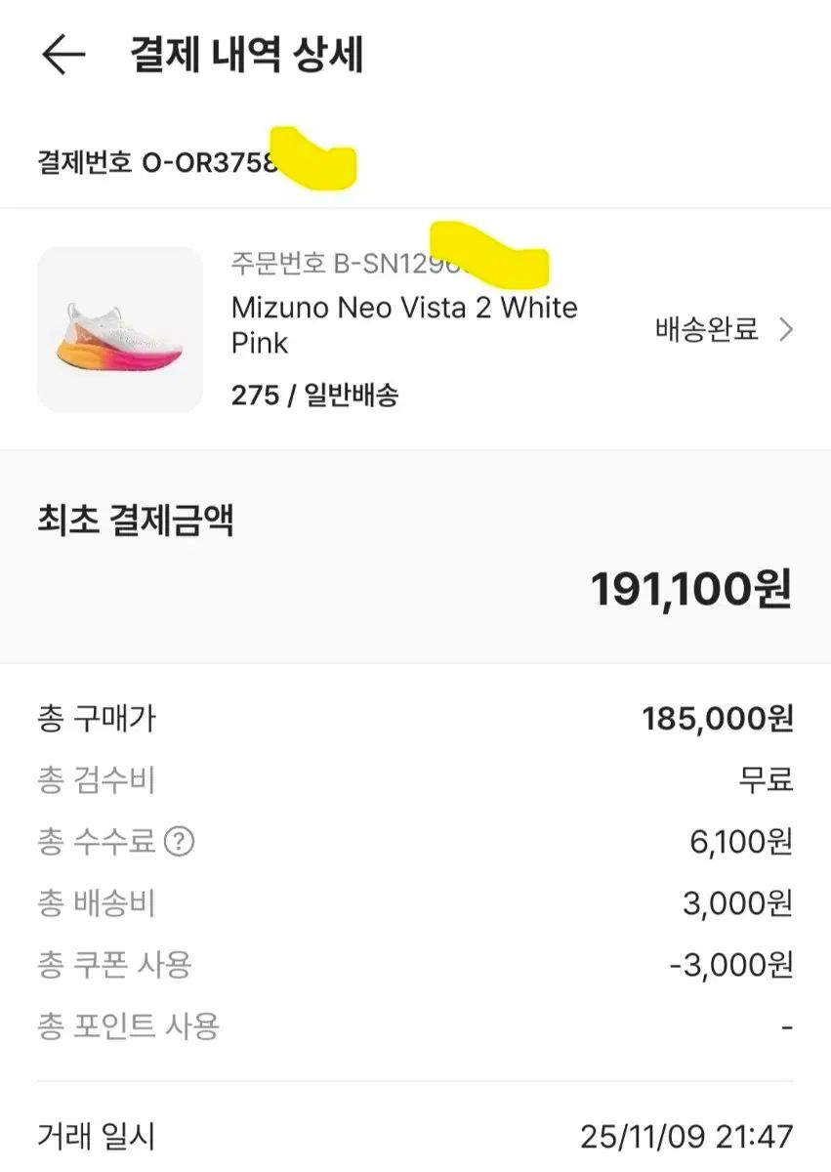This screenshot has width=831, height=1172.
Task: Select the 결제번호 O-OR3758 payment number
Action: pos(158,161)
